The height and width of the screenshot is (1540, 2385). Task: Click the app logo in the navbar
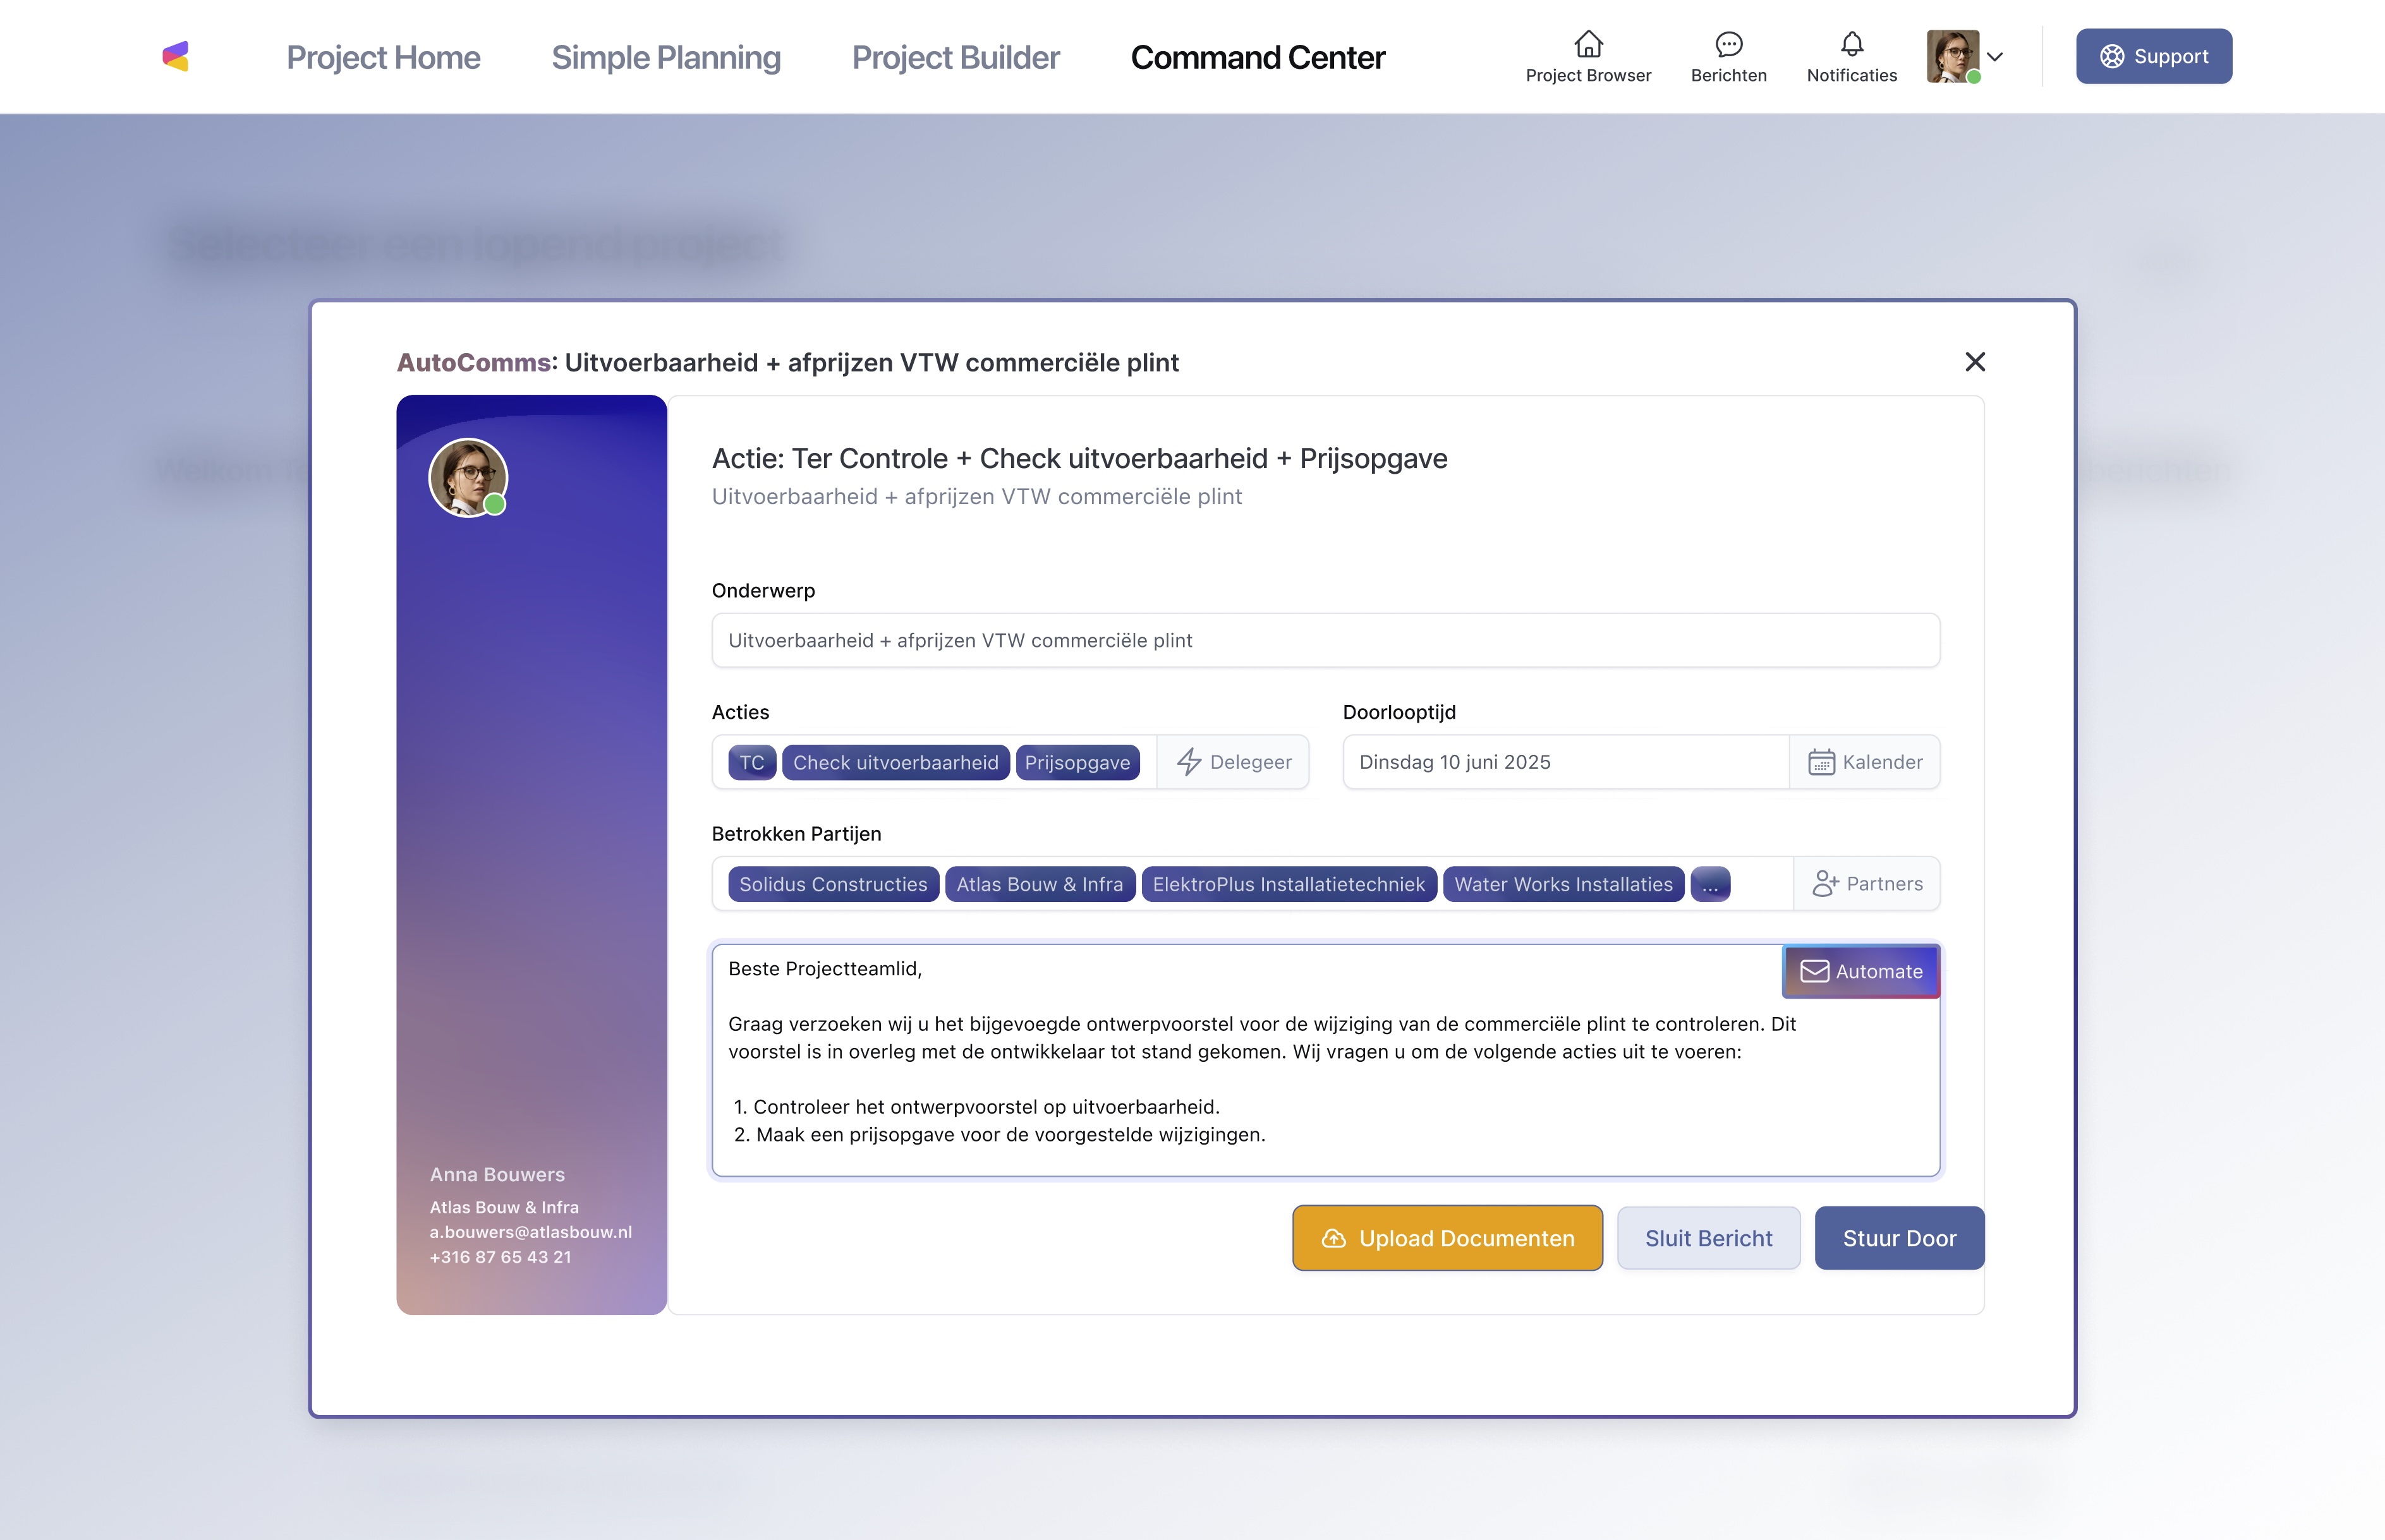click(x=176, y=56)
